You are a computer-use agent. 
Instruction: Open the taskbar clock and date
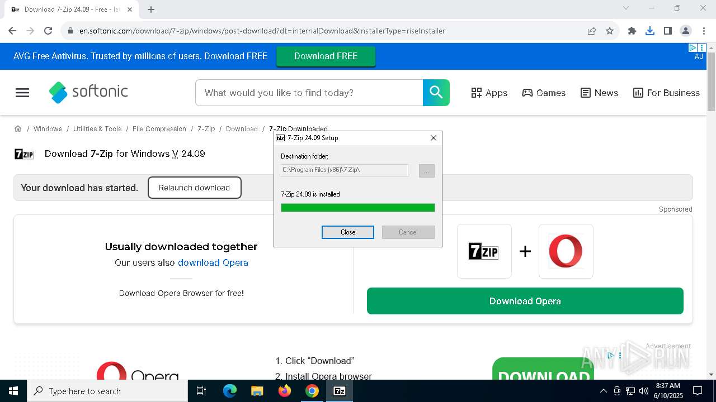click(x=668, y=391)
